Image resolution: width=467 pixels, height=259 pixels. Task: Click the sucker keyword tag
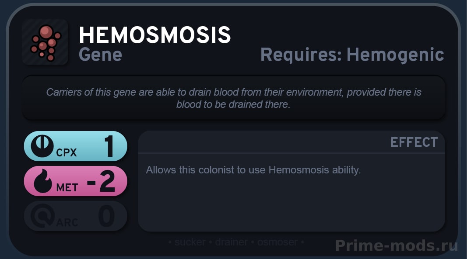click(x=190, y=242)
